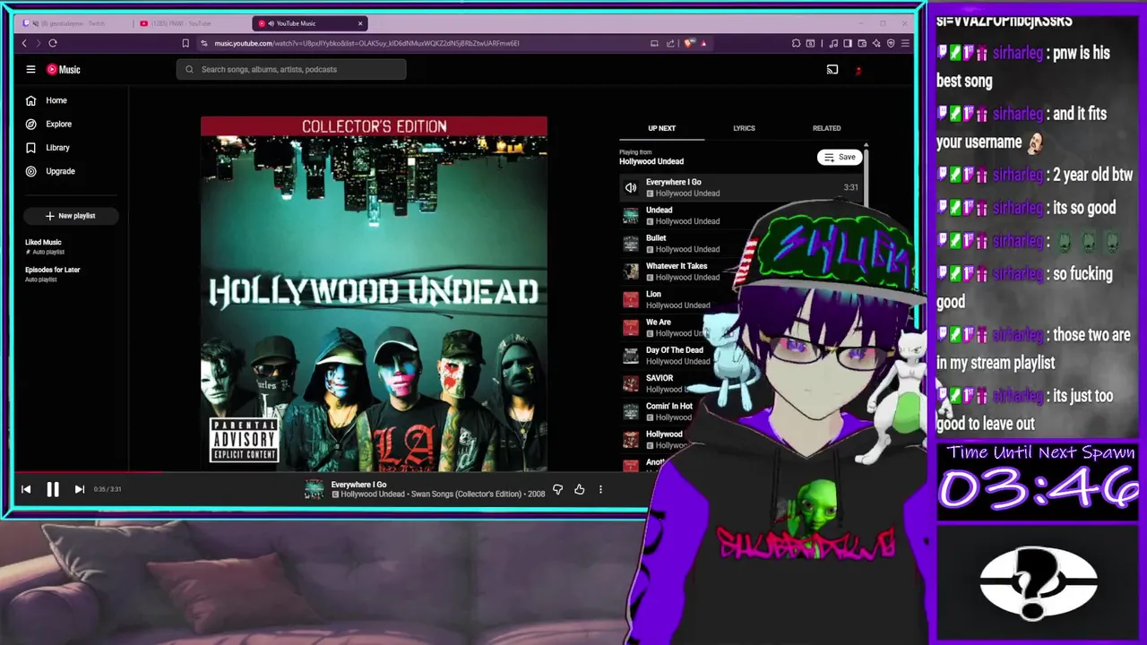Click the Cast to device icon
Viewport: 1147px width, 645px height.
(832, 69)
